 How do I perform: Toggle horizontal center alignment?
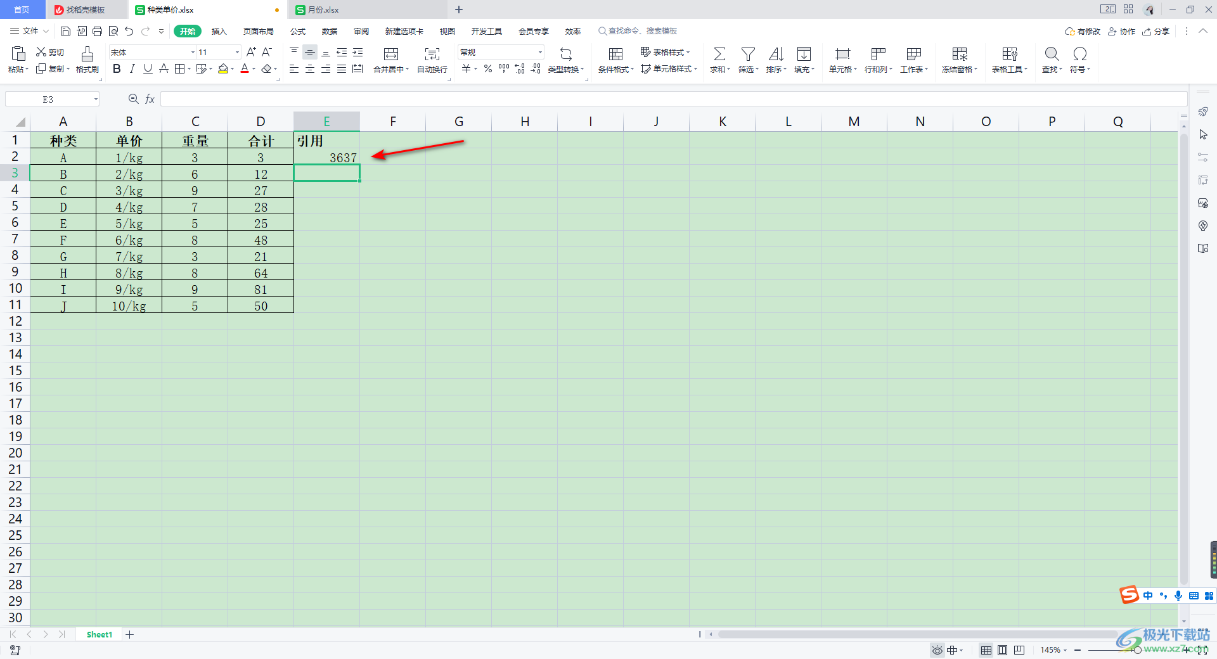tap(310, 68)
